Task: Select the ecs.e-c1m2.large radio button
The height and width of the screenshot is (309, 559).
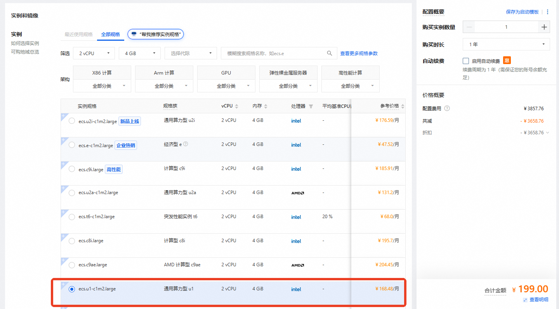Action: tap(72, 145)
